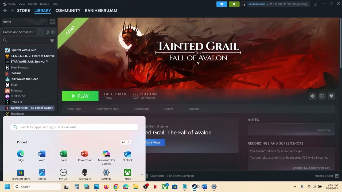Open Xbox pinned app
The height and width of the screenshot is (192, 342).
point(127,175)
